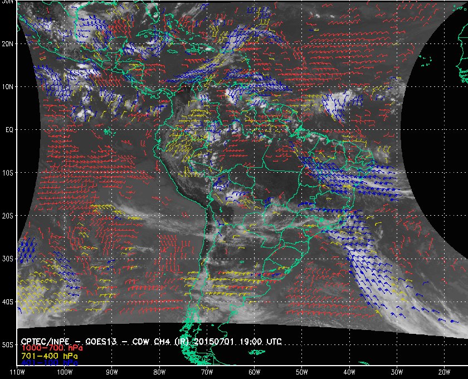
Task: Click the 20N latitude label
Action: coord(8,44)
